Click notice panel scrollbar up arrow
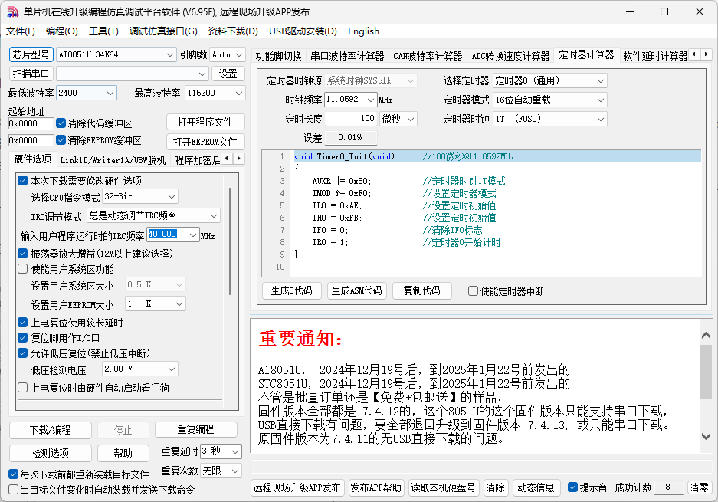The image size is (718, 502). pos(706,326)
